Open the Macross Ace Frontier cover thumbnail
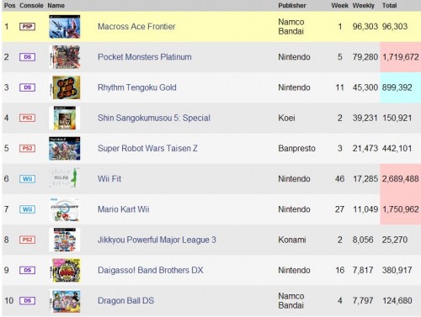The image size is (421, 317). point(65,27)
